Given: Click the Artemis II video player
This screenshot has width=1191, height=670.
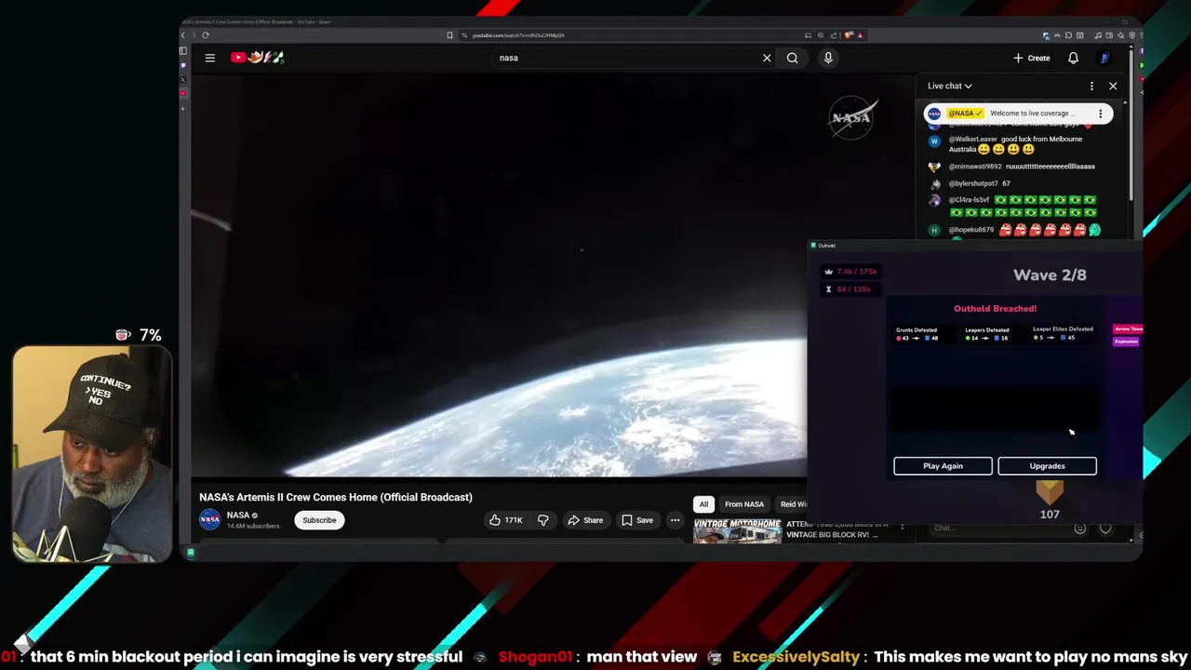Looking at the screenshot, I should 499,276.
